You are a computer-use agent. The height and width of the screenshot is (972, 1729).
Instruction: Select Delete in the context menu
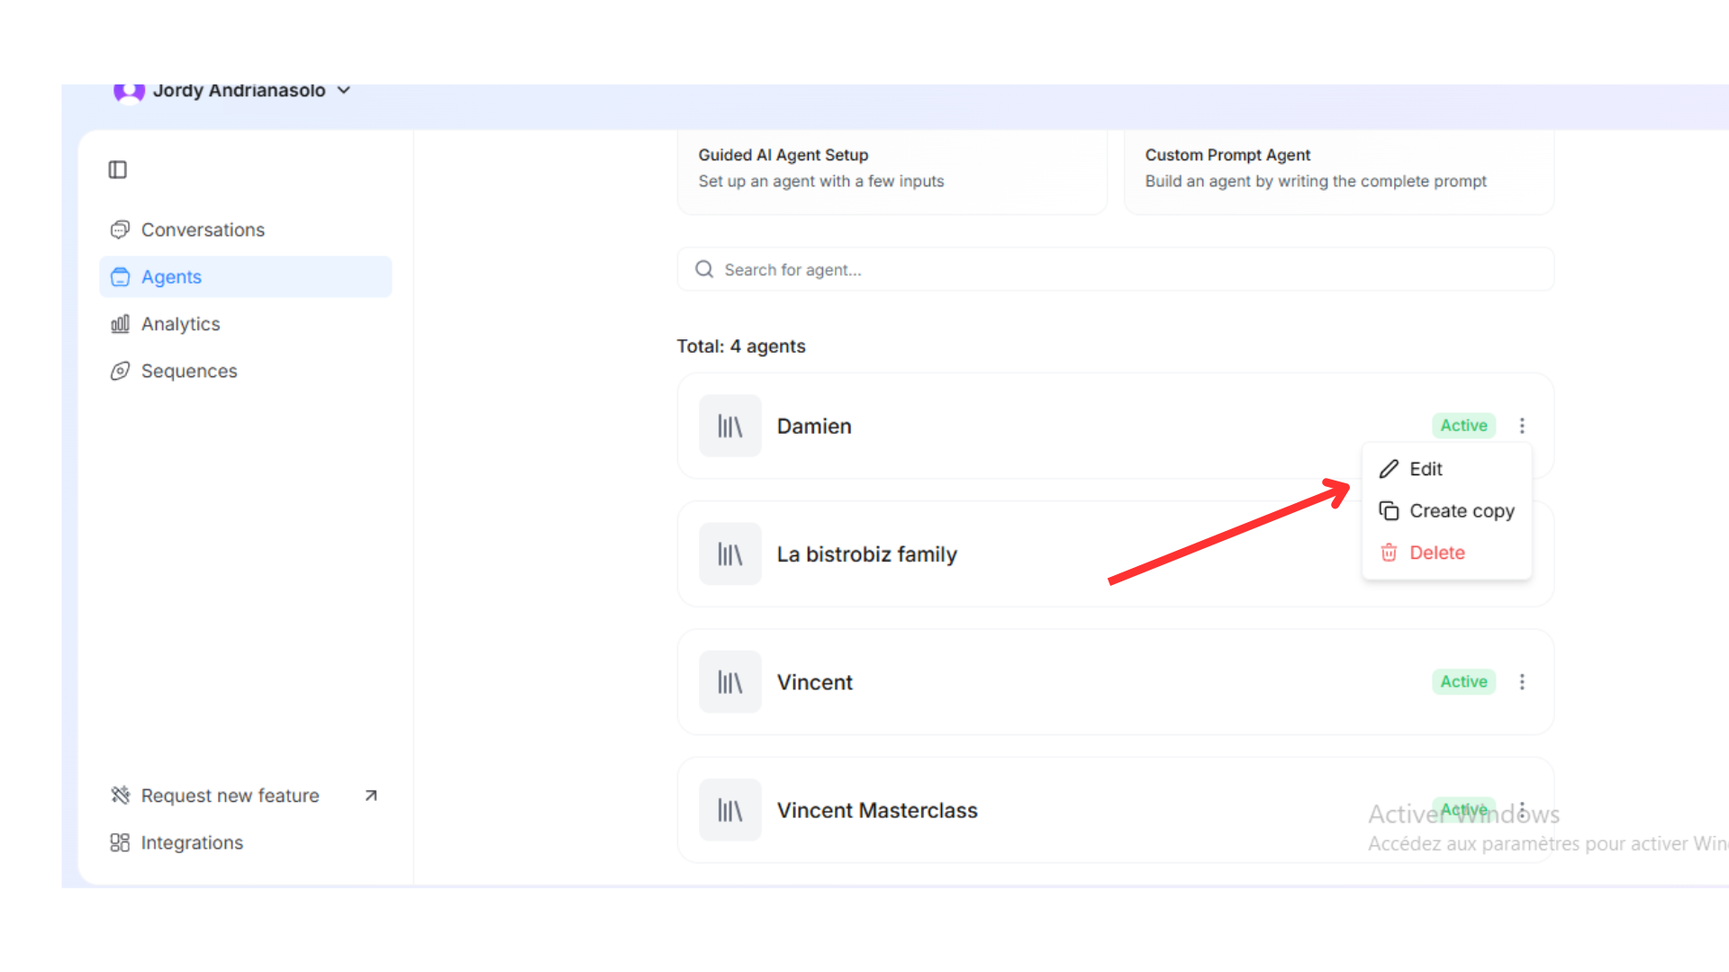[x=1436, y=553]
